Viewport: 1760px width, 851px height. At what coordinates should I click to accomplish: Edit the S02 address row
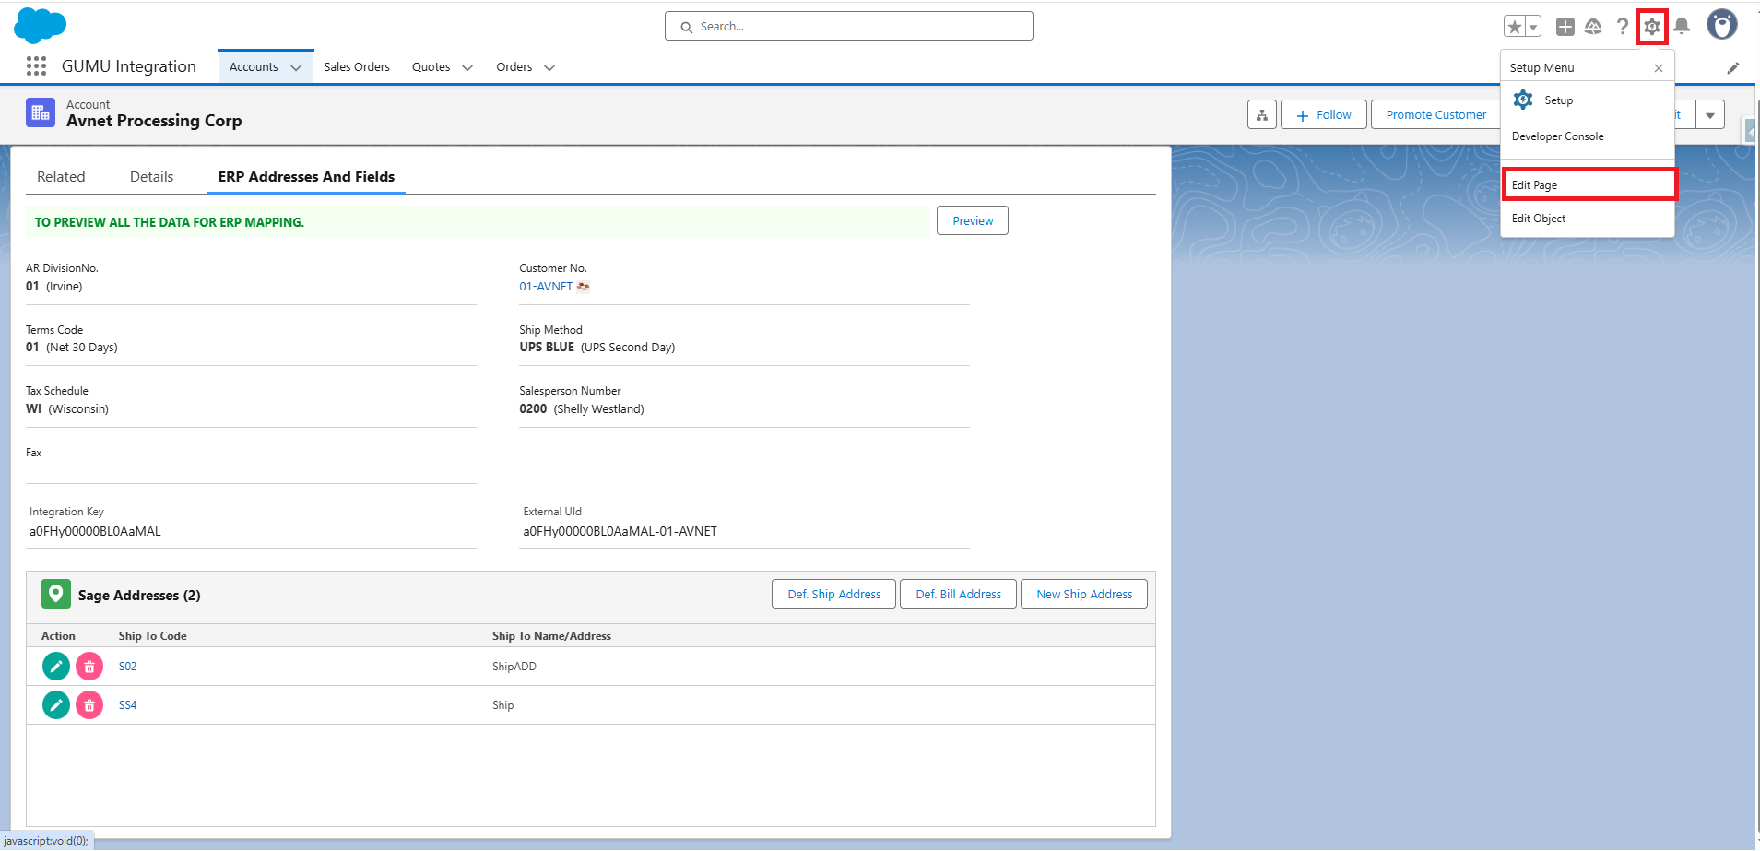point(56,666)
